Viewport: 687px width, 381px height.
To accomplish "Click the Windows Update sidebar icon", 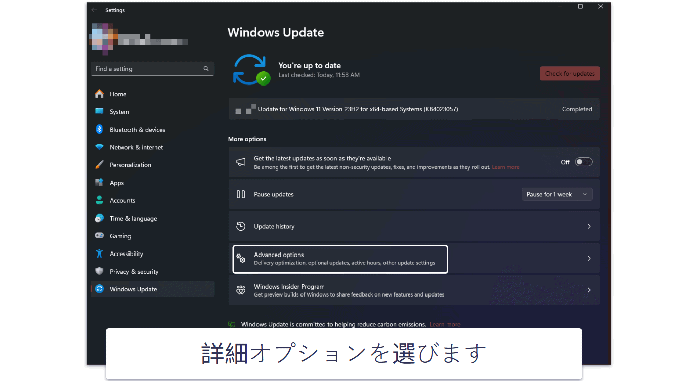I will 99,289.
